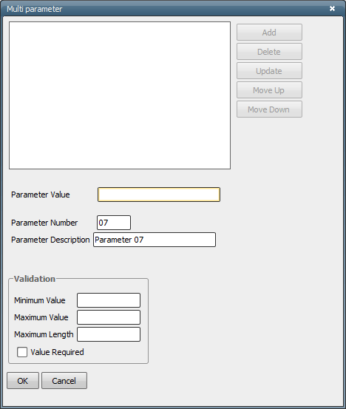Enable the Value Required checkbox
The width and height of the screenshot is (346, 409).
pyautogui.click(x=22, y=352)
